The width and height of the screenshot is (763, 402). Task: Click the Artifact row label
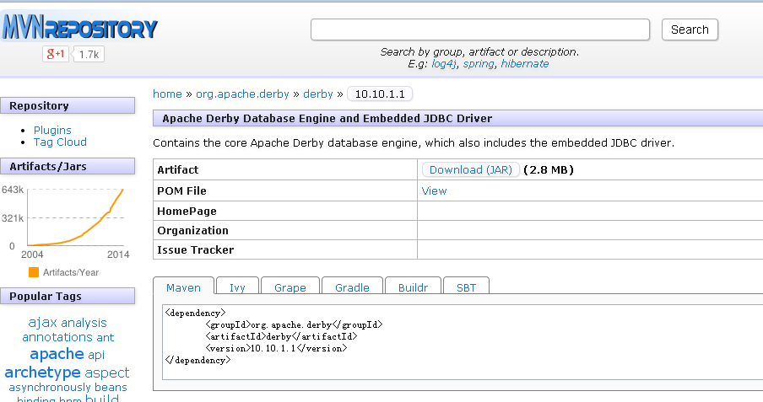(x=177, y=169)
